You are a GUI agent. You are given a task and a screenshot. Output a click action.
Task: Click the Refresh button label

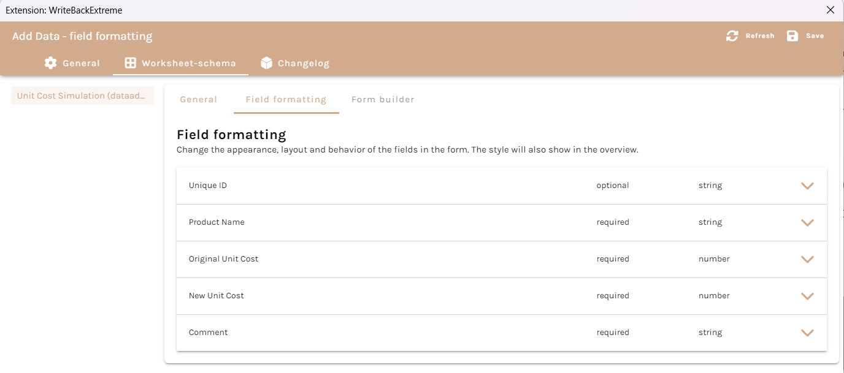760,36
